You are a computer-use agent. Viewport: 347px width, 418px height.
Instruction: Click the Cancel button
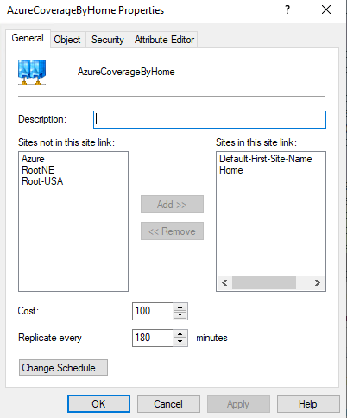point(168,404)
